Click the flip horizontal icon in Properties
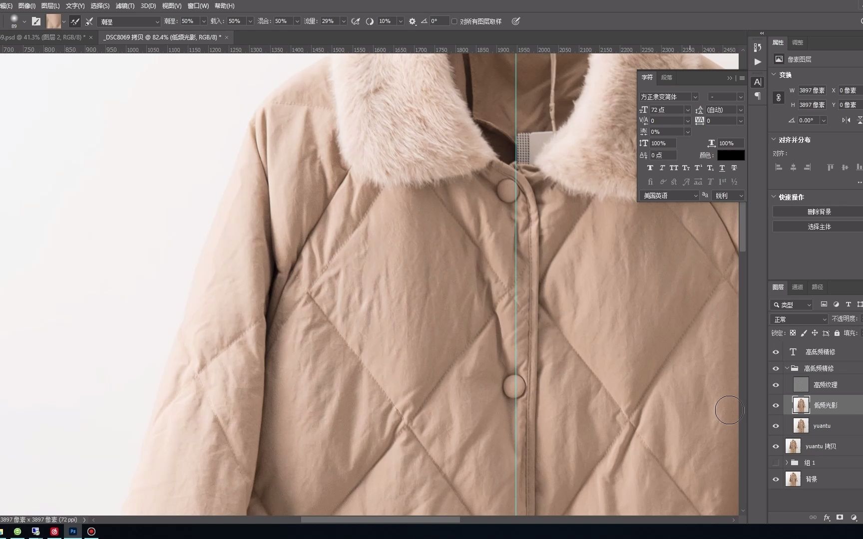Image resolution: width=863 pixels, height=539 pixels. pyautogui.click(x=846, y=120)
